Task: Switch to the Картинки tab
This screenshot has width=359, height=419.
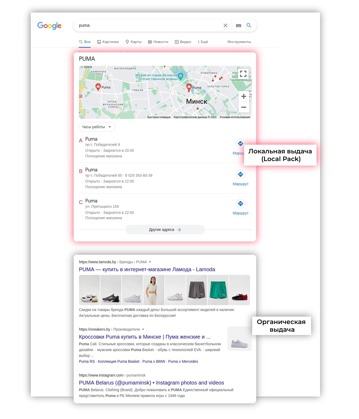Action: pyautogui.click(x=108, y=42)
